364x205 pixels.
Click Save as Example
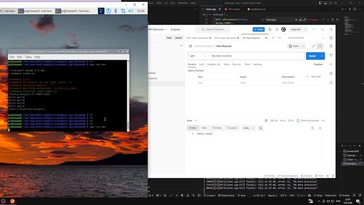click(x=308, y=121)
